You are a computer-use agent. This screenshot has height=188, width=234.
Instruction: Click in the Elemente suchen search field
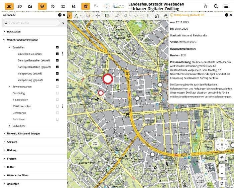coord(32,23)
